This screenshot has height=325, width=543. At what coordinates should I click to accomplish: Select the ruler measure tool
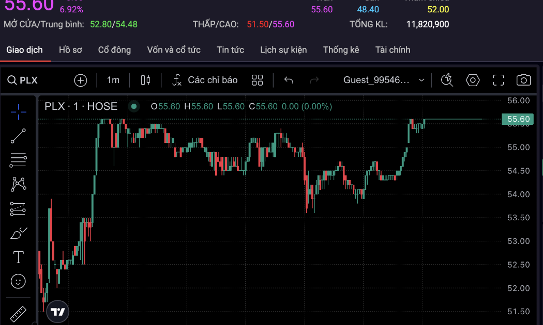coord(18,314)
